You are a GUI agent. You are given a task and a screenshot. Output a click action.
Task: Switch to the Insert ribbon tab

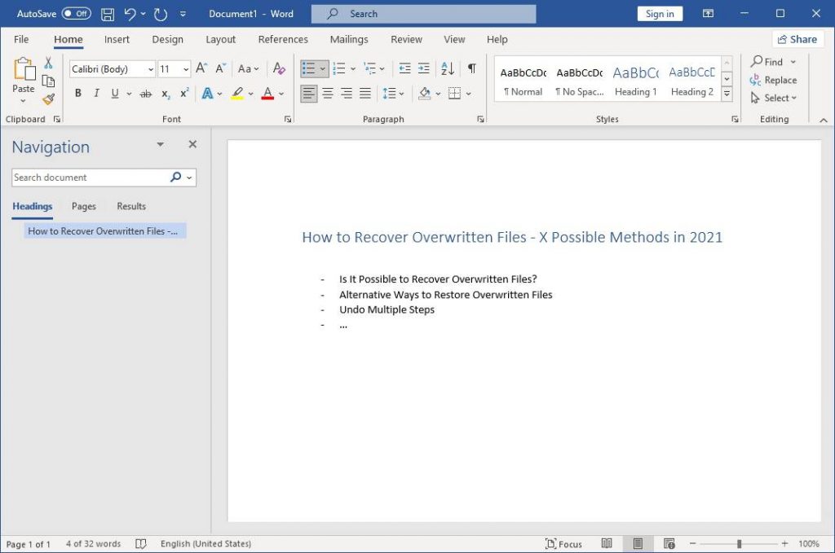(117, 39)
